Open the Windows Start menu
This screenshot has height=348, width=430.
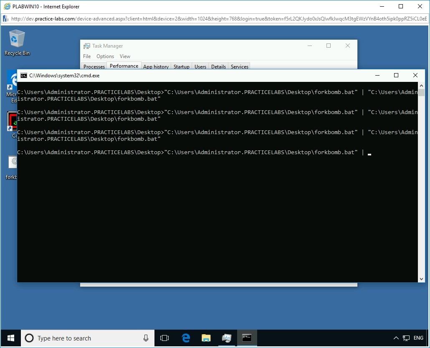10,338
